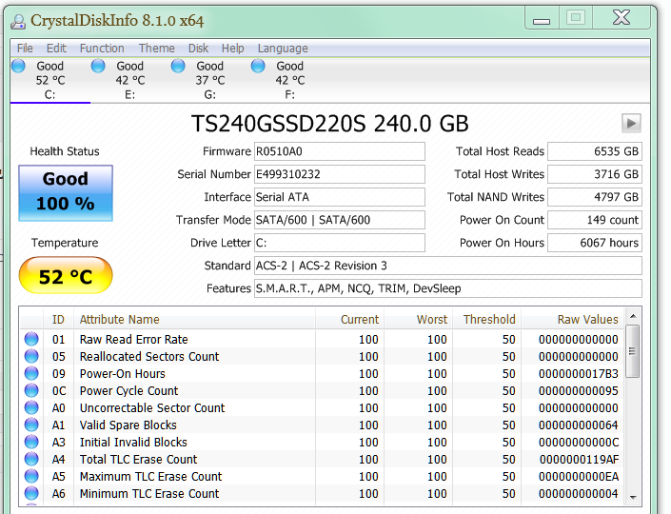Screen dimensions: 671x514
Task: Click the Standard field ACS-2 Revision 3
Action: (x=448, y=266)
